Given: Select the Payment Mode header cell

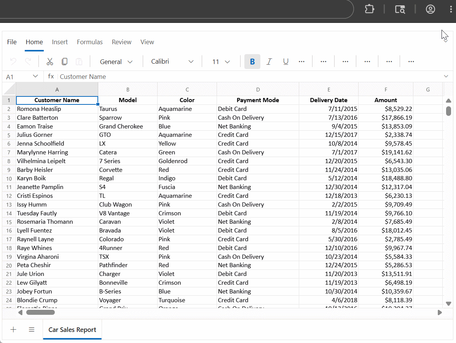Looking at the screenshot, I should pos(258,100).
